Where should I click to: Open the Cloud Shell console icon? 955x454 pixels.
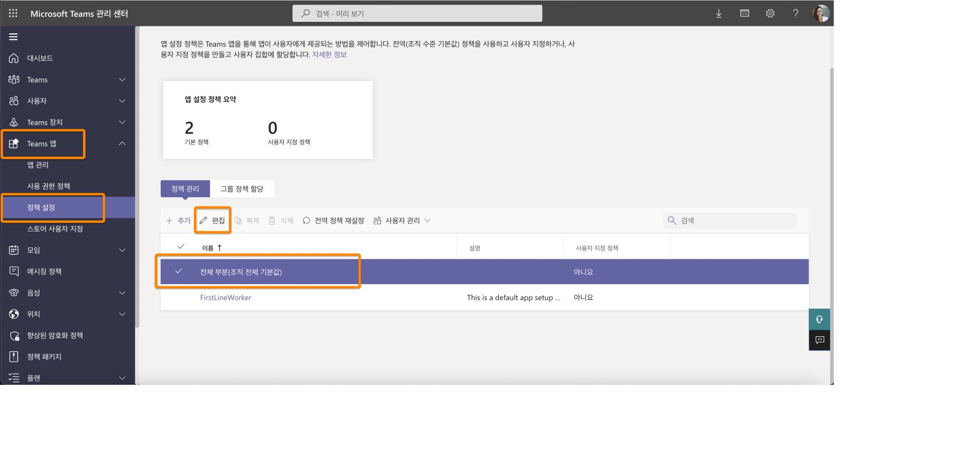(745, 13)
